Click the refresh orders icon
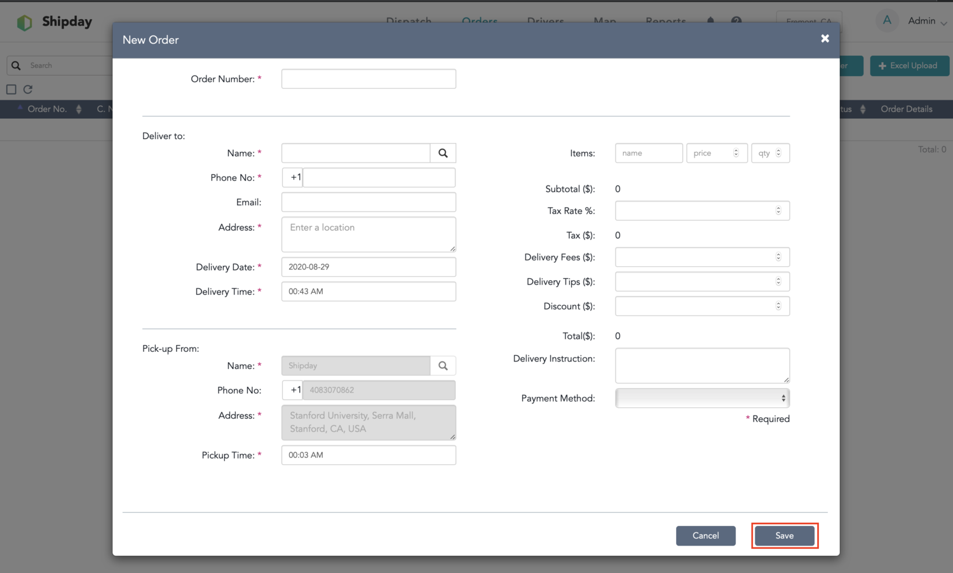This screenshot has width=953, height=573. pos(28,90)
